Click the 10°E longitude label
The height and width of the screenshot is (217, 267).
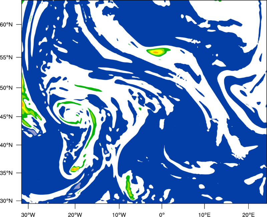[204, 215]
